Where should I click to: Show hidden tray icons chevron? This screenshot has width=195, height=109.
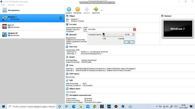tap(157, 106)
